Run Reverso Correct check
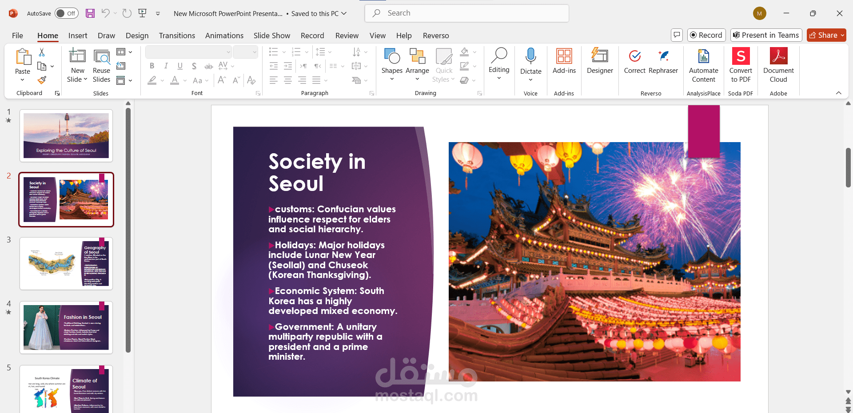The image size is (853, 413). pos(634,61)
